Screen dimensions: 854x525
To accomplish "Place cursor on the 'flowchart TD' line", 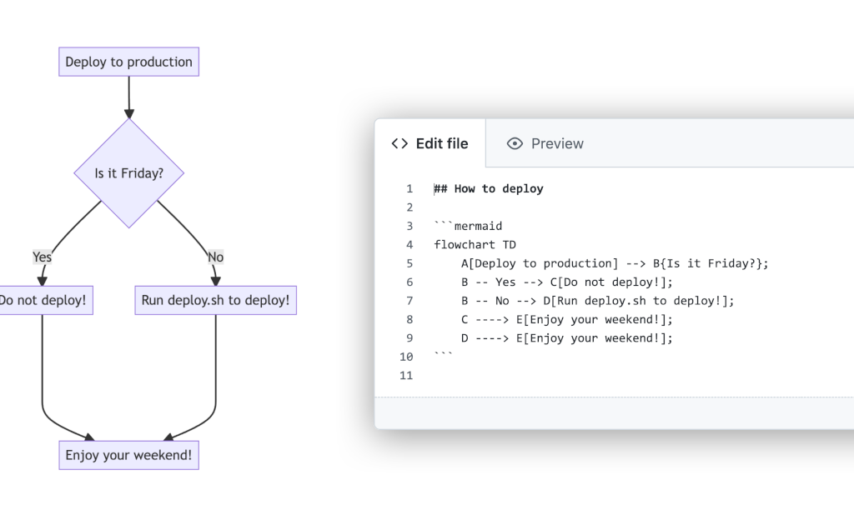I will point(475,244).
